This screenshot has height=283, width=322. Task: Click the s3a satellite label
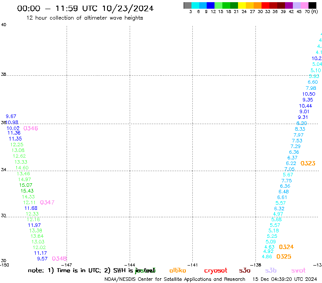(x=245, y=271)
